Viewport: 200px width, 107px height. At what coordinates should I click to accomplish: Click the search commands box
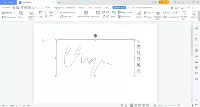pyautogui.click(x=140, y=8)
